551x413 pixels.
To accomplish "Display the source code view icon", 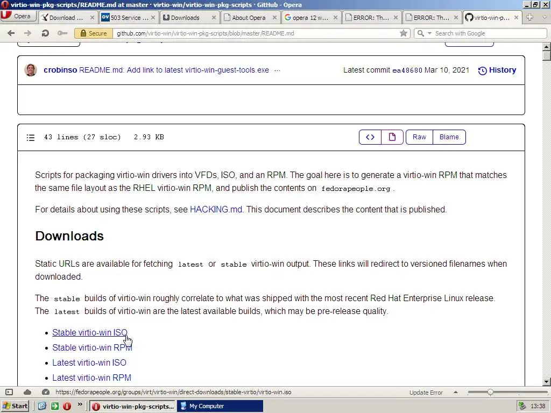I will tap(370, 137).
